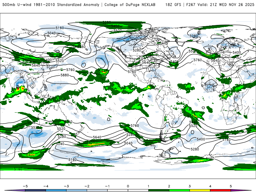
Task: Click the light blue -3 to -2 colorbar segment
Action: (76, 190)
